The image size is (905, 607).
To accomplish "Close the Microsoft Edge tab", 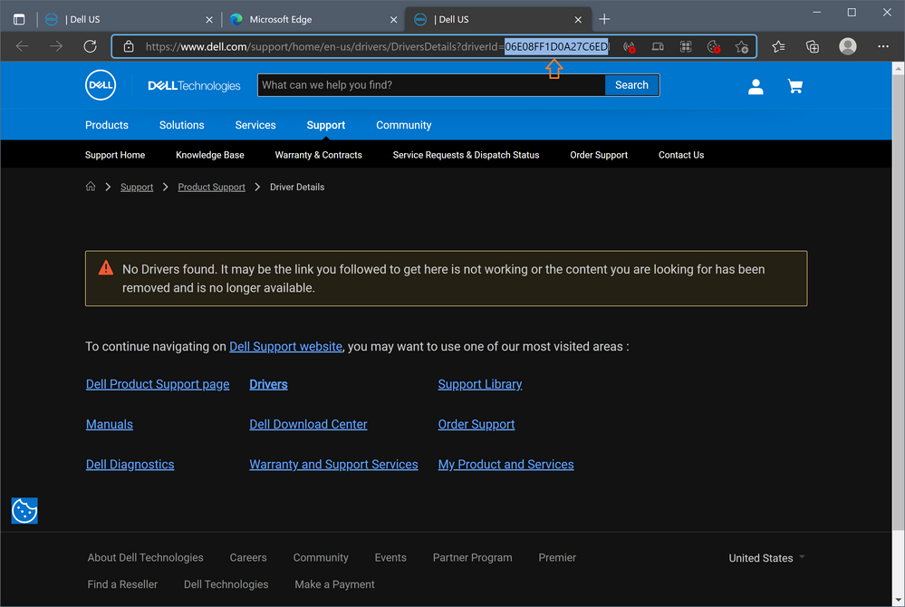I will (394, 20).
